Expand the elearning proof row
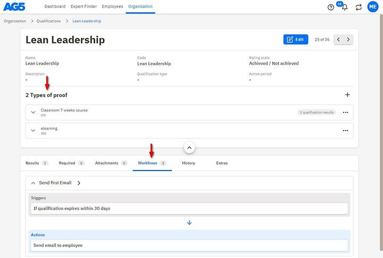This screenshot has width=383, height=258. point(33,131)
